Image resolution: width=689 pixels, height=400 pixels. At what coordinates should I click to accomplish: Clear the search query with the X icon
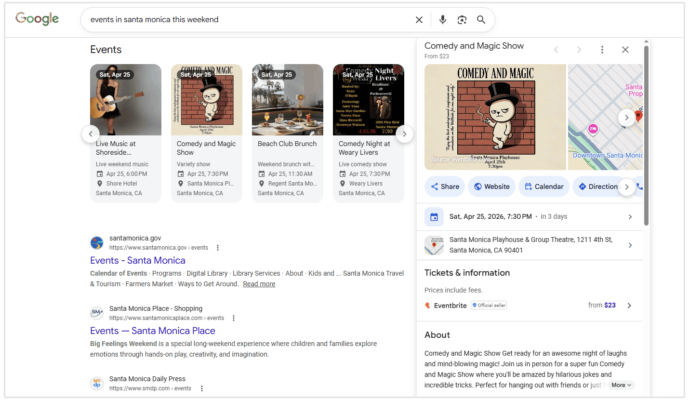click(x=419, y=19)
